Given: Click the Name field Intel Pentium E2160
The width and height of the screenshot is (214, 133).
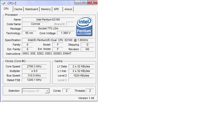Looking at the screenshot, I should [48, 20].
